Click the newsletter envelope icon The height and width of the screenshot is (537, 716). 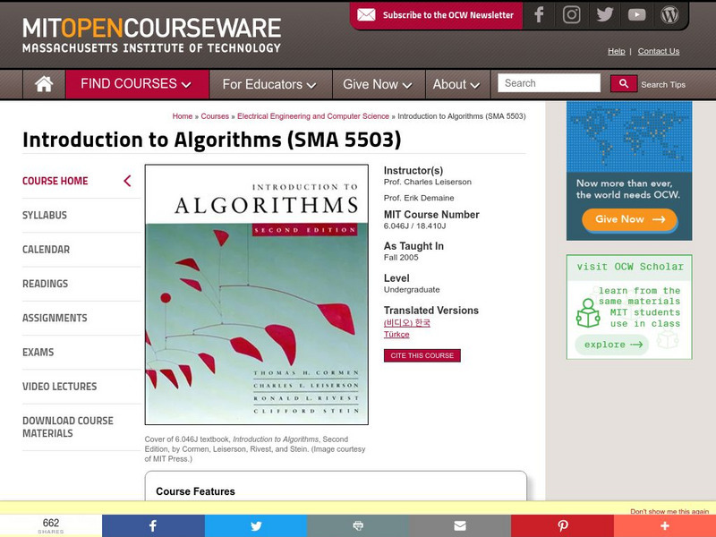366,15
